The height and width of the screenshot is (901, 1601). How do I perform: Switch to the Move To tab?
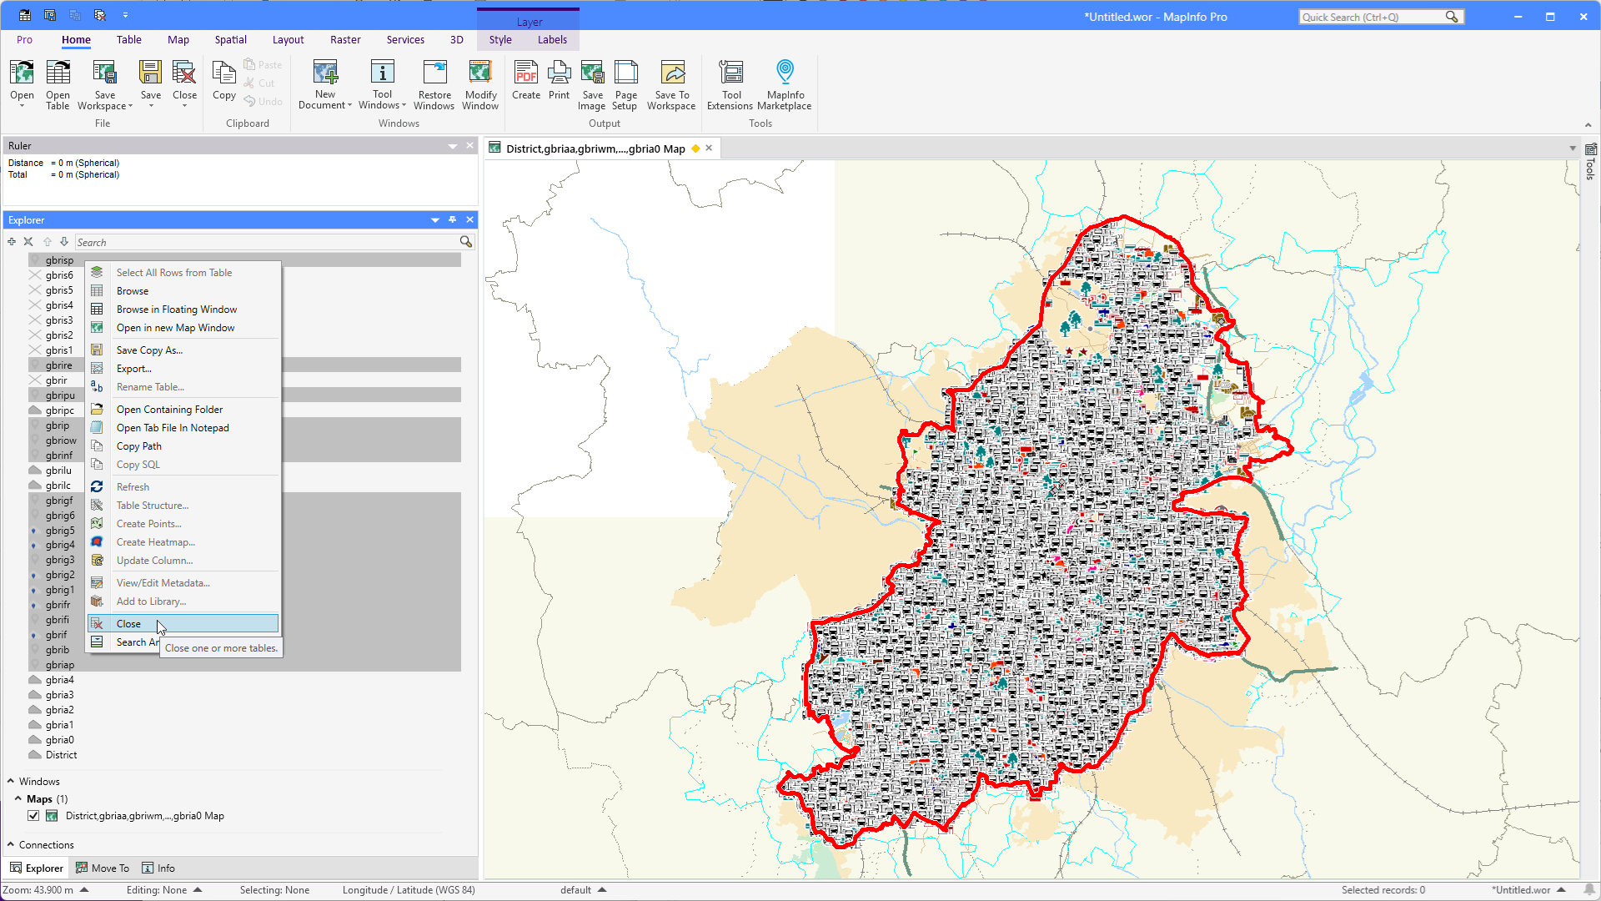tap(103, 868)
